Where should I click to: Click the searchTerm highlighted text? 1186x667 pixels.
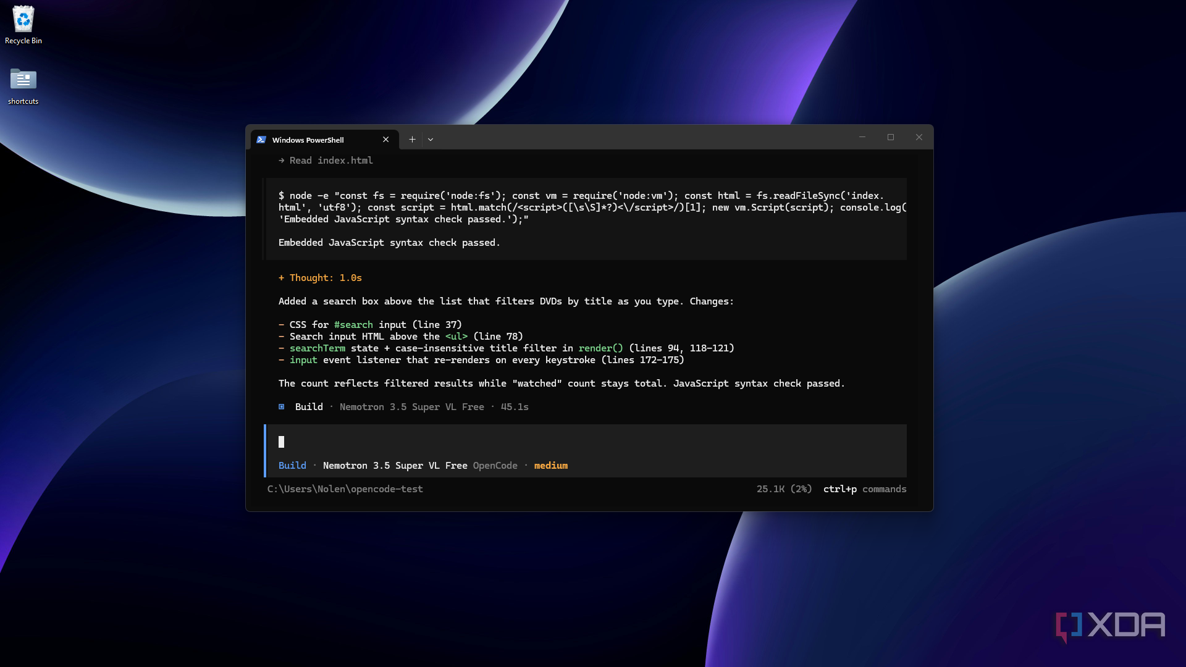pyautogui.click(x=318, y=348)
